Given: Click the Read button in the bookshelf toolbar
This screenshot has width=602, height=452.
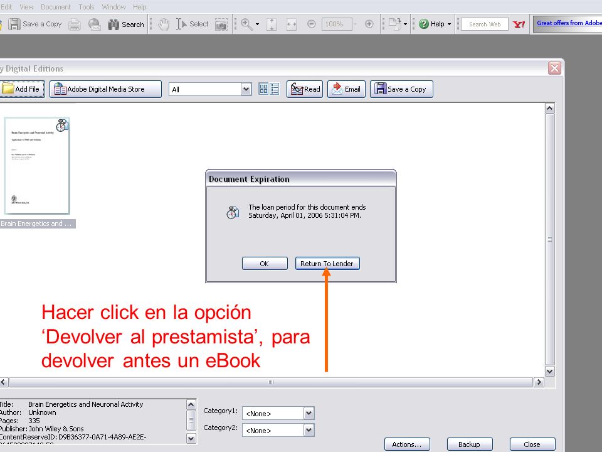Looking at the screenshot, I should click(305, 89).
